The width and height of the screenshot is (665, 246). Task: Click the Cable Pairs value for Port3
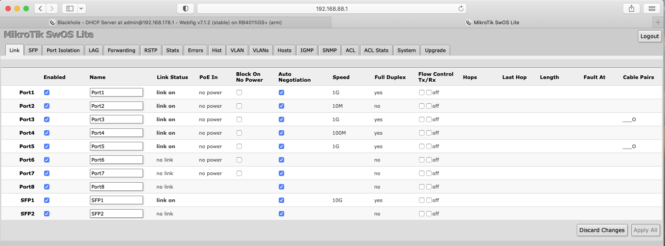tap(629, 120)
